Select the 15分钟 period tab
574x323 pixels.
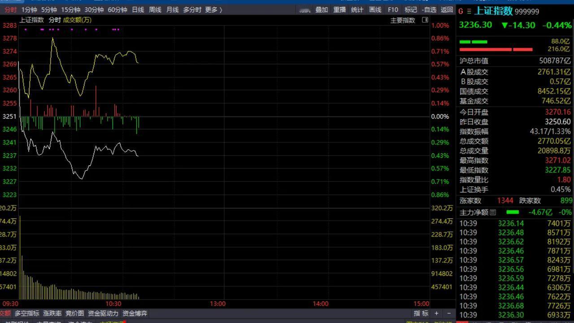click(x=70, y=9)
